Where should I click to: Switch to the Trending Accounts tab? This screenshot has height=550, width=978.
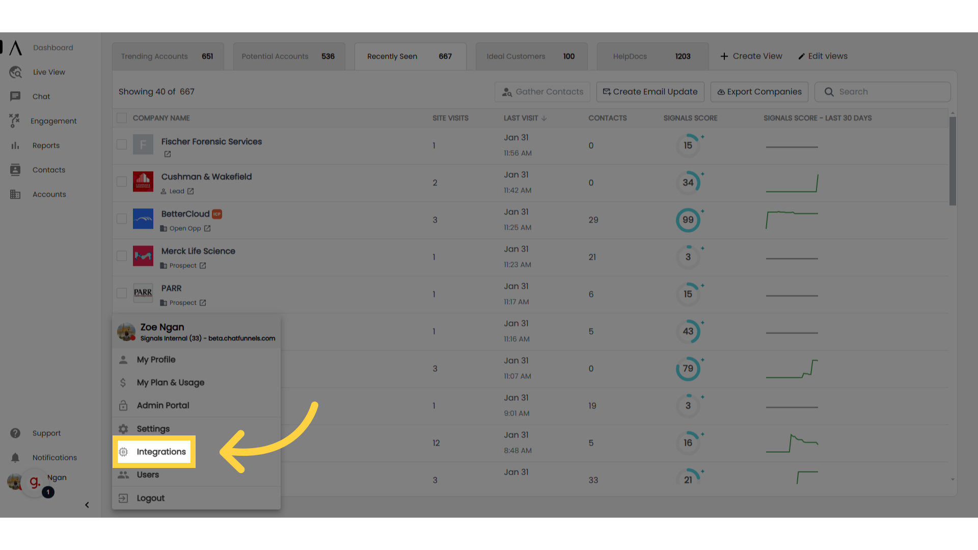tap(168, 57)
